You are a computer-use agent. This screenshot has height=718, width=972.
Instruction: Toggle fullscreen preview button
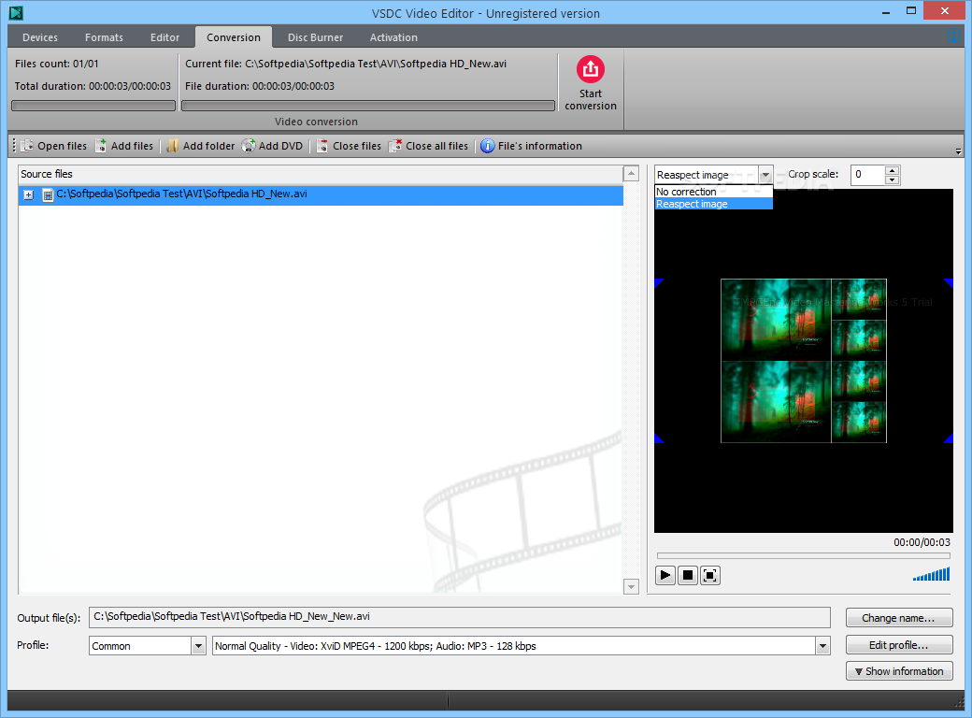coord(709,575)
